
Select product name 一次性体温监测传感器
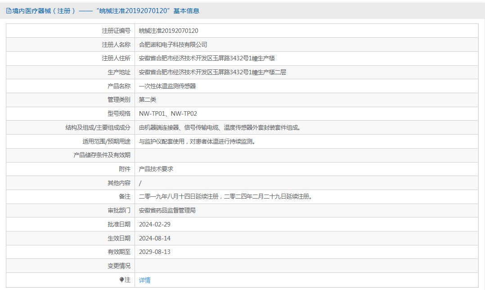[167, 86]
